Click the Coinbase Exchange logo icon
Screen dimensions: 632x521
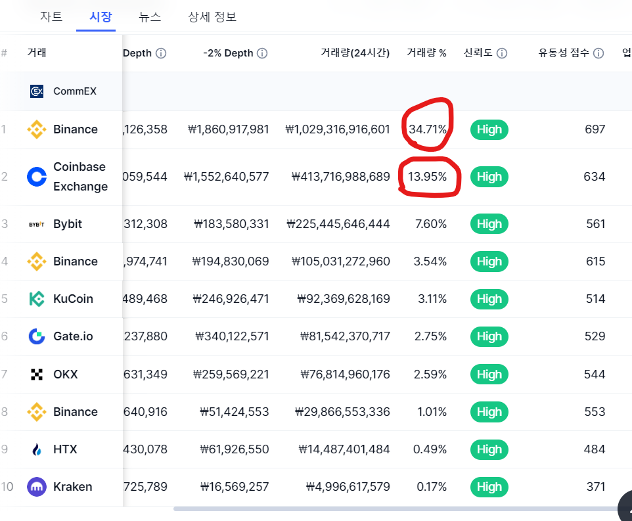[x=37, y=177]
